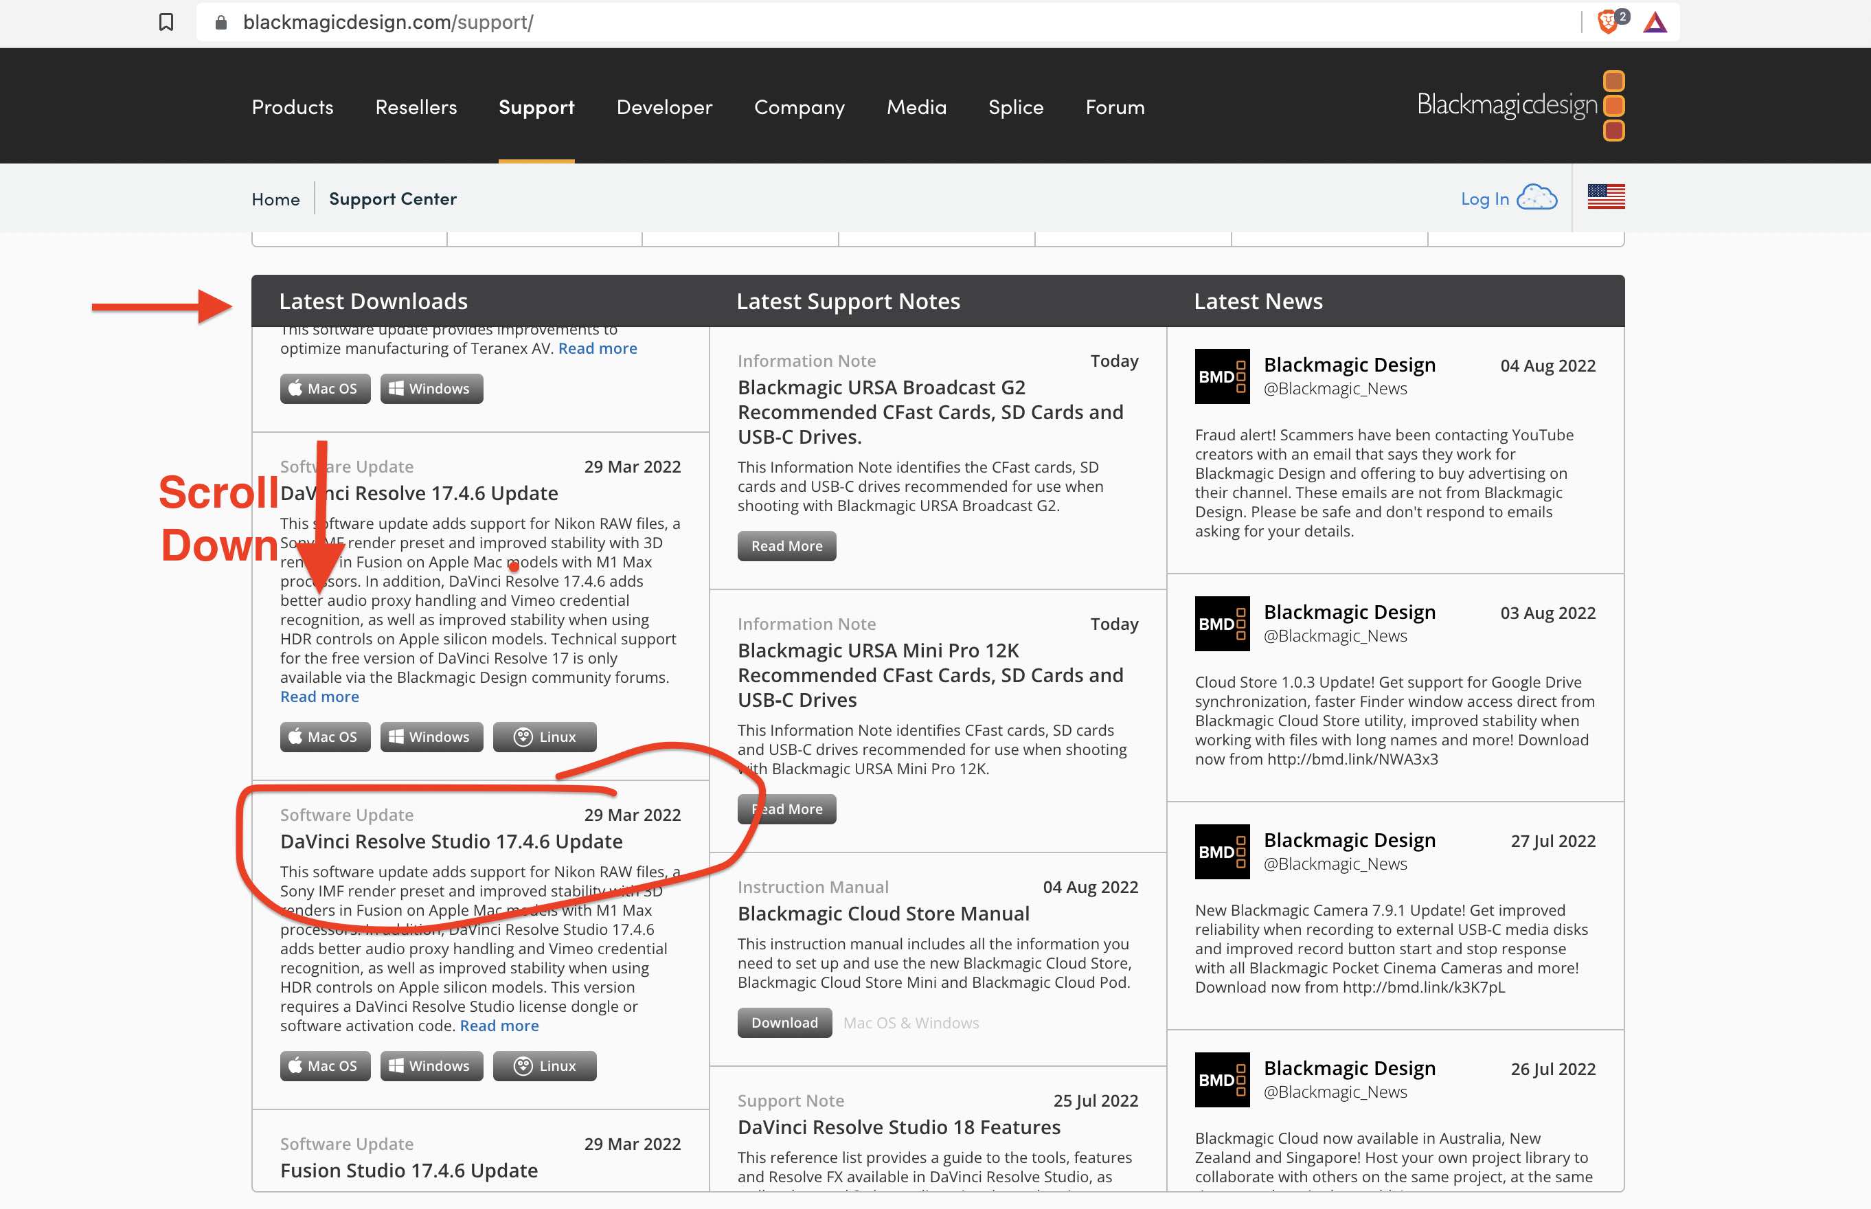Click the Blackmagicdesign logo
Screen dimensions: 1871x1209
pos(1520,105)
